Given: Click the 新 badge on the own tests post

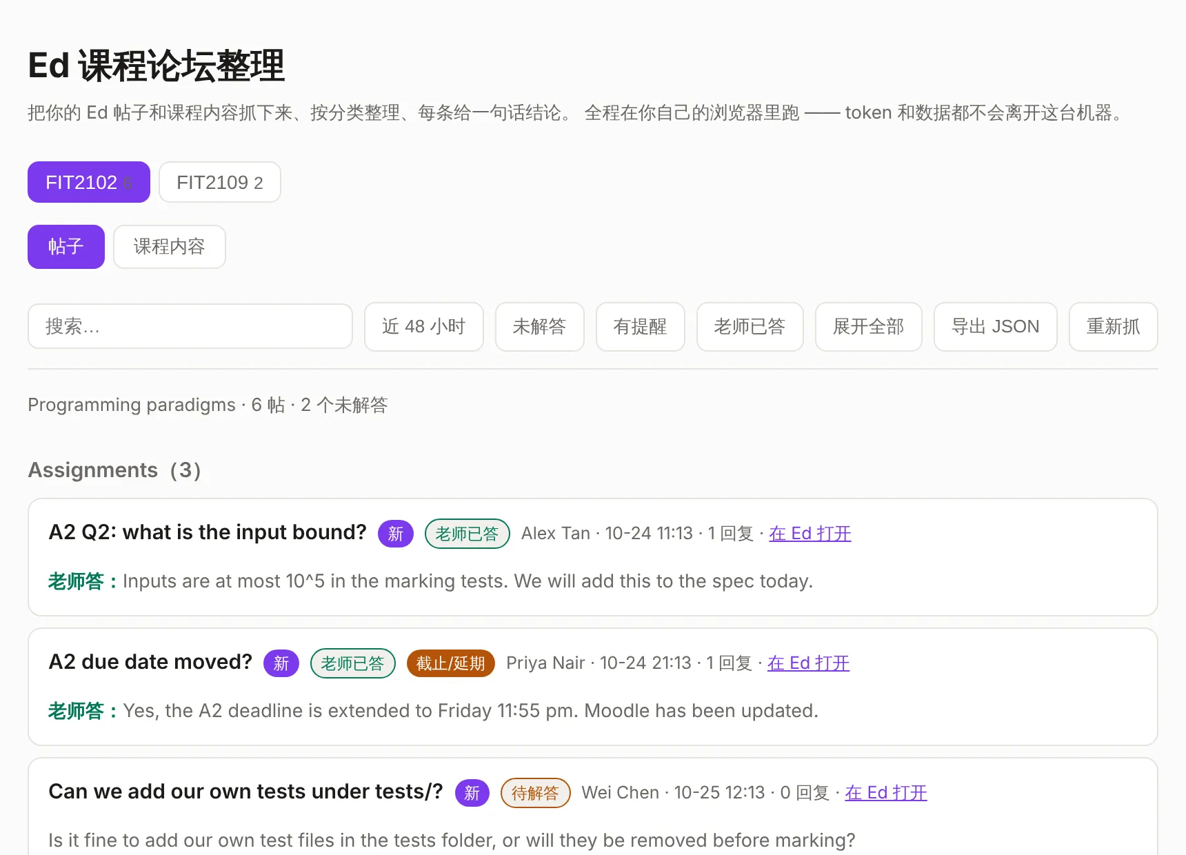Looking at the screenshot, I should point(472,793).
